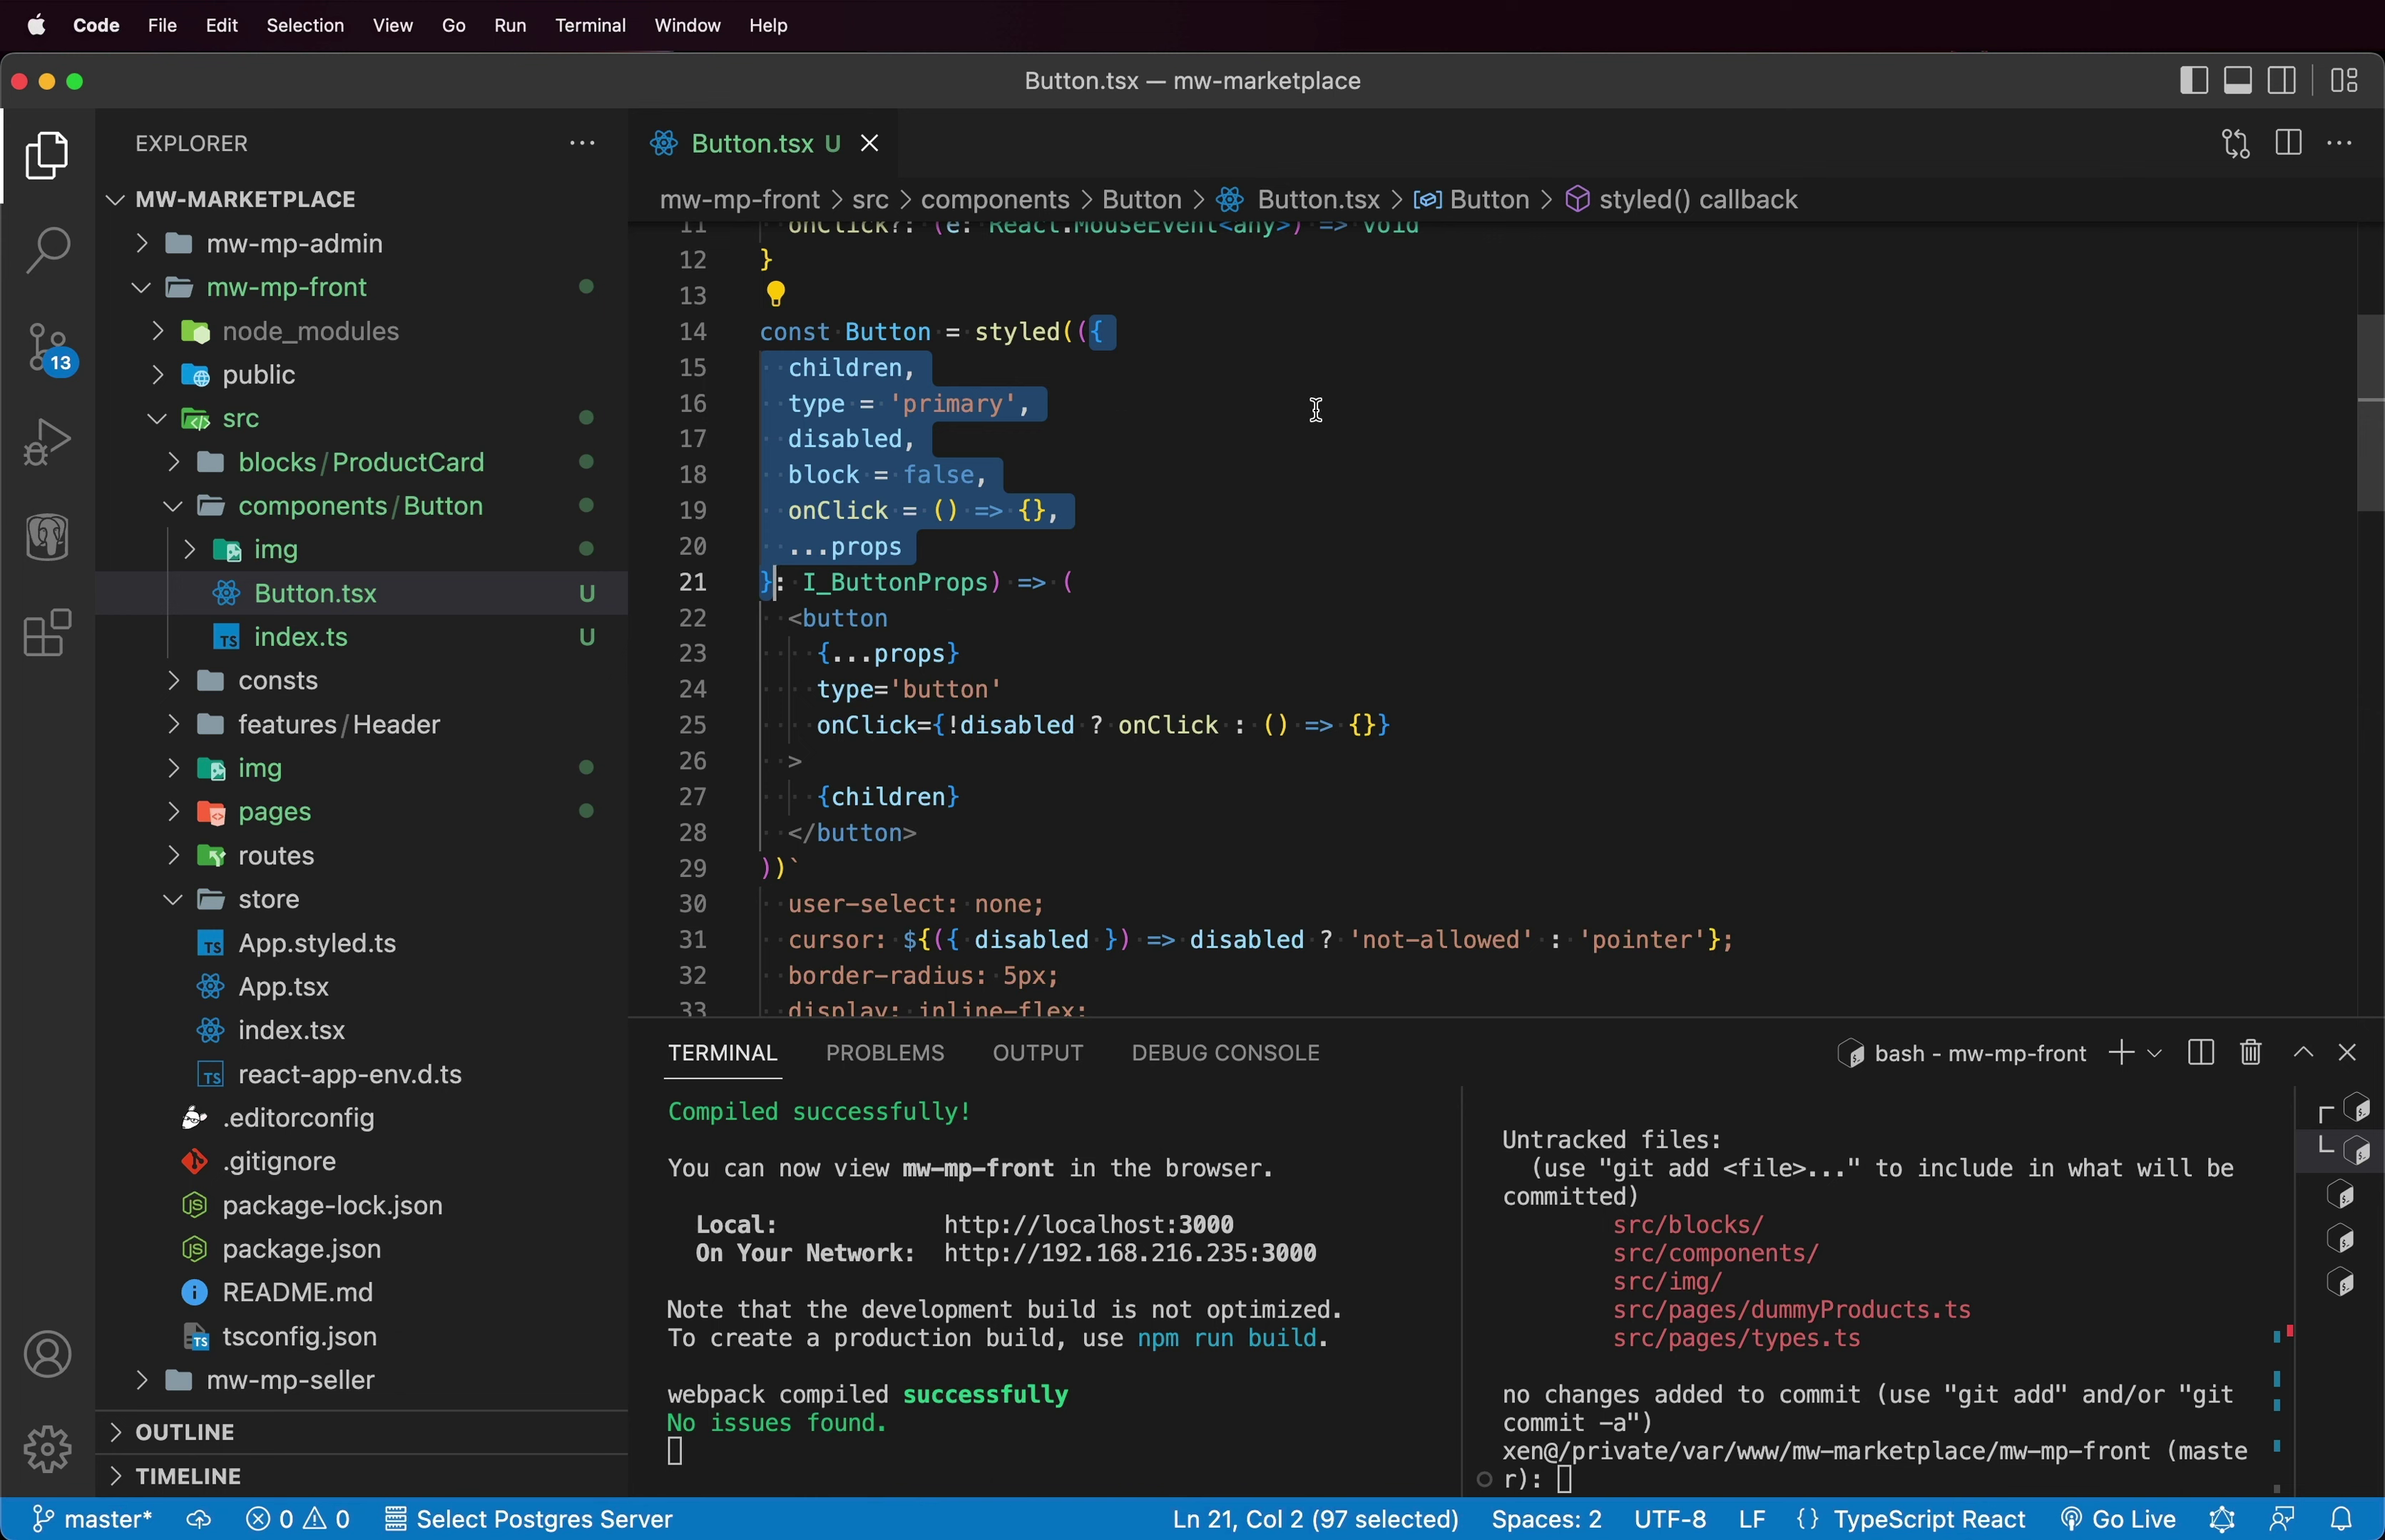Open the Go menu

click(453, 25)
